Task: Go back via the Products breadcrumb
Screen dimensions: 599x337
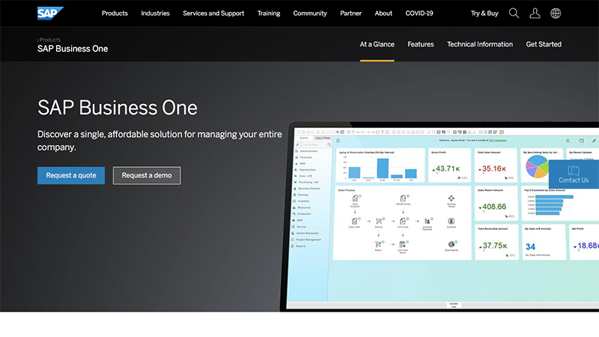Action: (50, 39)
